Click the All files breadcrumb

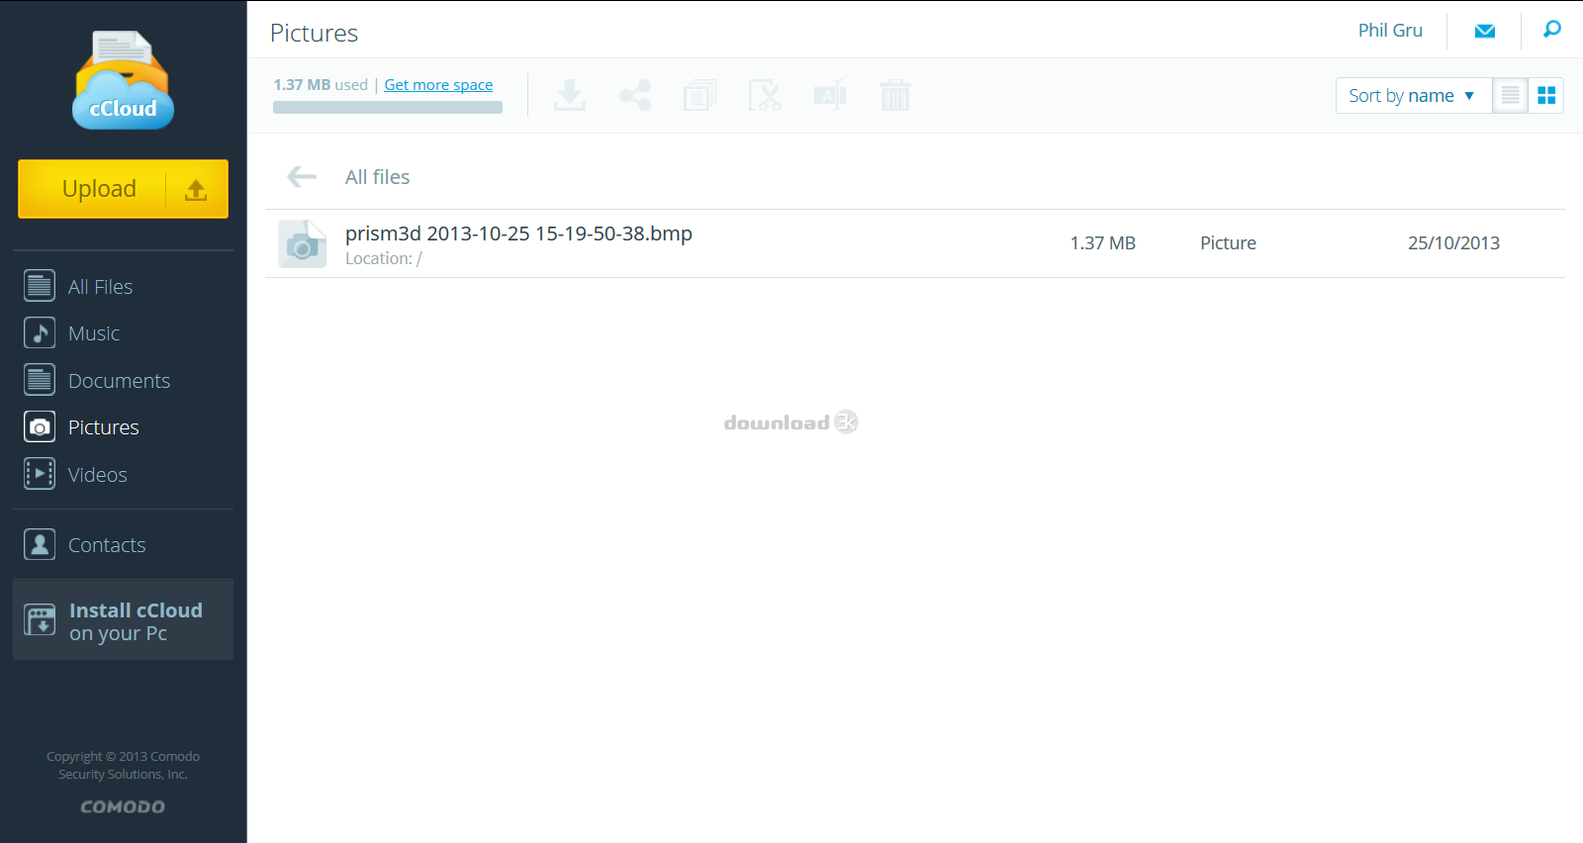[x=377, y=177]
